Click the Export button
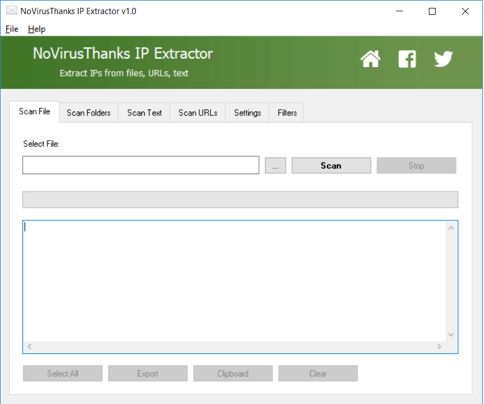The width and height of the screenshot is (484, 404). [148, 374]
